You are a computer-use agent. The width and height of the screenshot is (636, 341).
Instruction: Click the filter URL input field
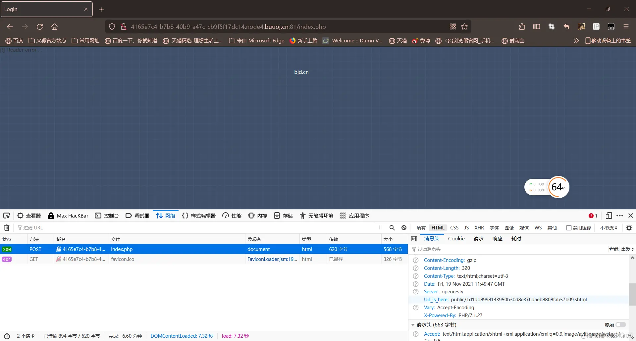195,228
